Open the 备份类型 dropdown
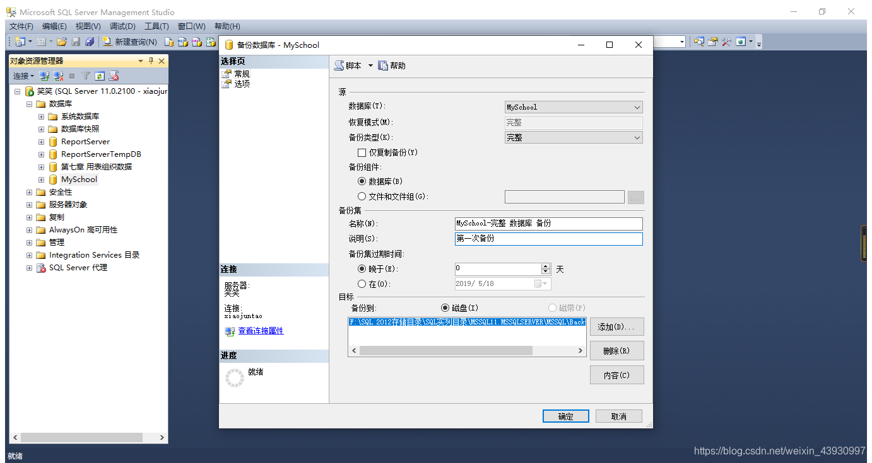 point(574,137)
